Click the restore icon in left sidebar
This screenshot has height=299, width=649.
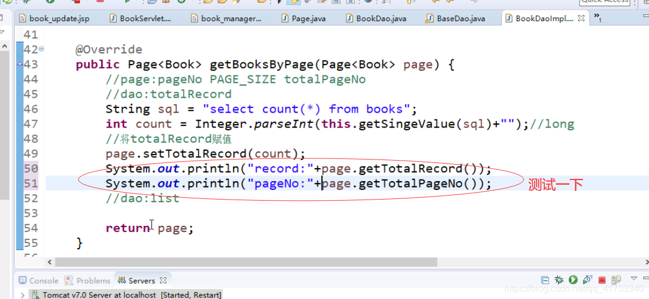2,18
